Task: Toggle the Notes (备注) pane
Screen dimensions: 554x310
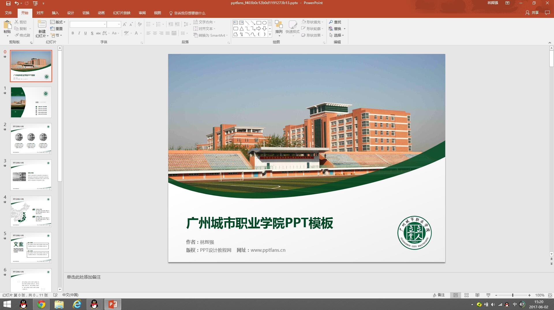Action: [x=439, y=295]
